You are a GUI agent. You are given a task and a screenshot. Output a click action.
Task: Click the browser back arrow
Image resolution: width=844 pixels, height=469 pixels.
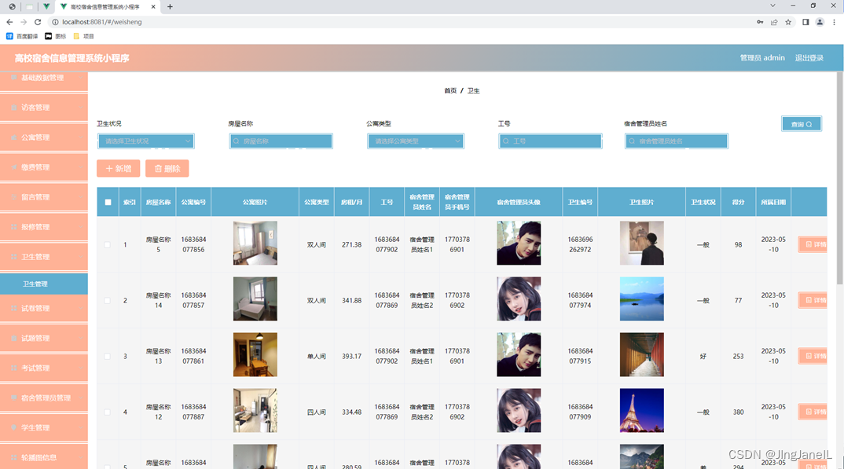[9, 22]
